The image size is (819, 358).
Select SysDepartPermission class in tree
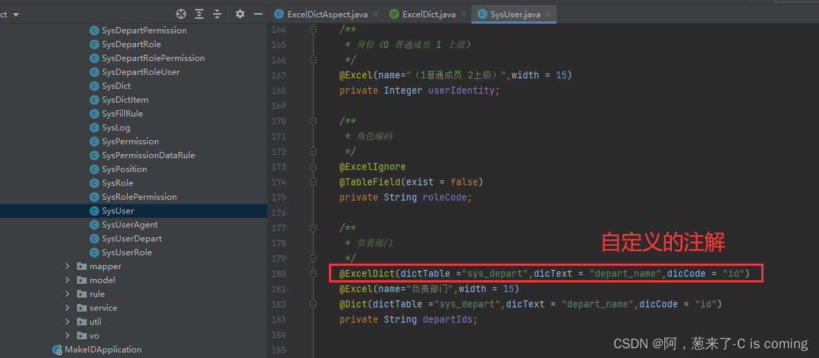pos(144,31)
